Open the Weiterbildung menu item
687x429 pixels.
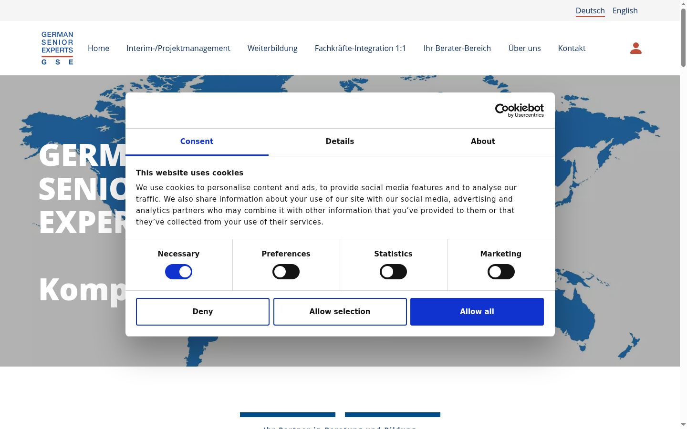coord(272,48)
